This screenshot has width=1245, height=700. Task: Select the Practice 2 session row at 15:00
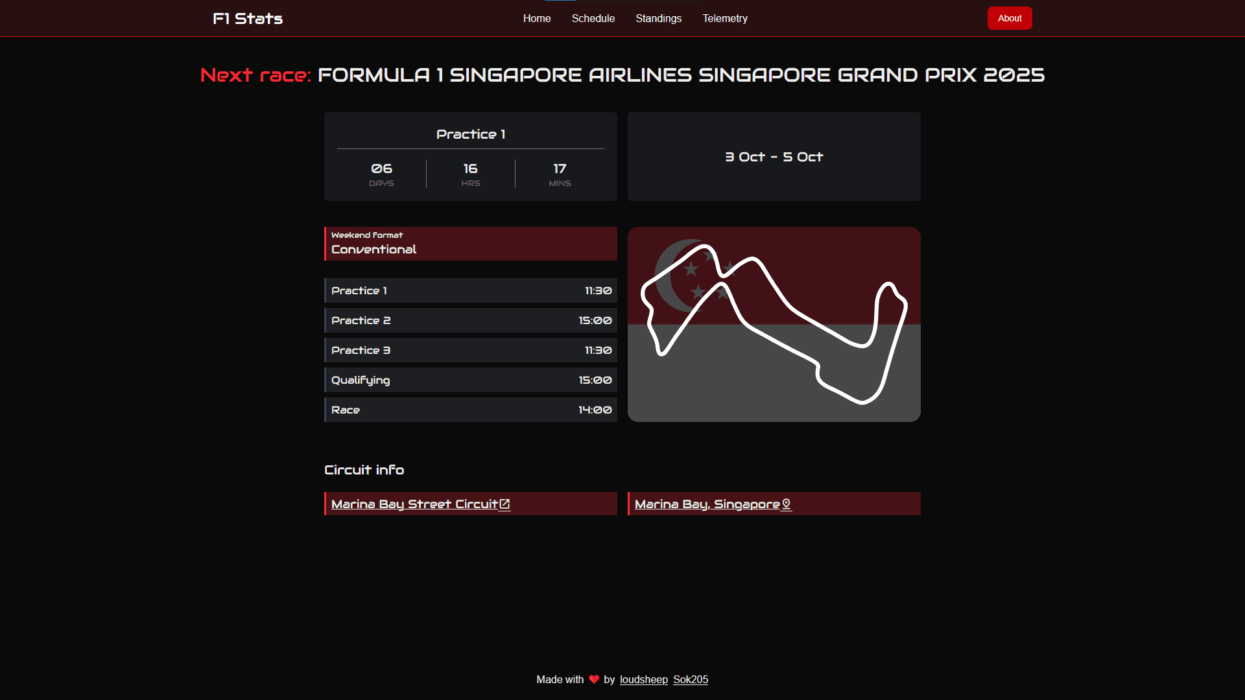(470, 320)
